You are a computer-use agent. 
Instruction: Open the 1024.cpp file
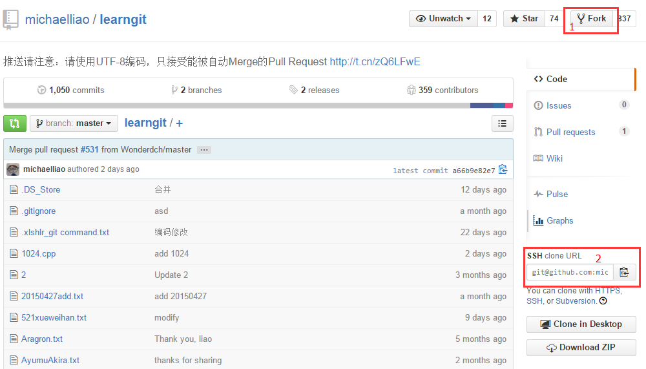(39, 253)
